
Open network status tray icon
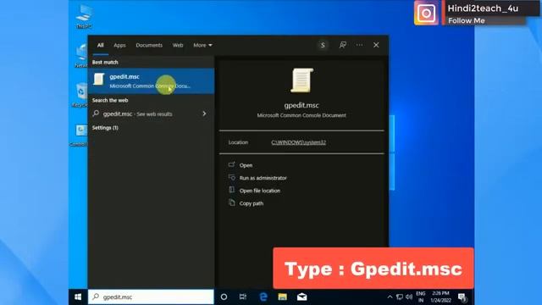(400, 297)
